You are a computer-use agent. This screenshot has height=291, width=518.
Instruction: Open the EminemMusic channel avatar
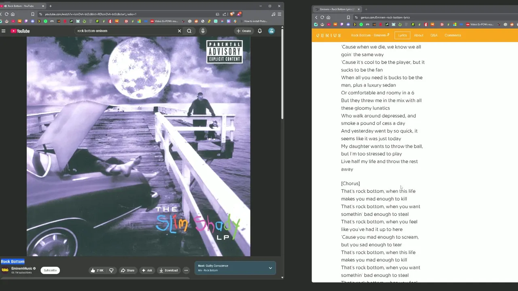[x=5, y=270]
